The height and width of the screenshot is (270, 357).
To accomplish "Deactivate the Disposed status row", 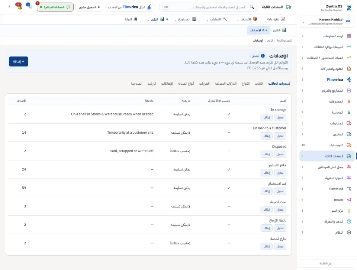I will [x=266, y=154].
